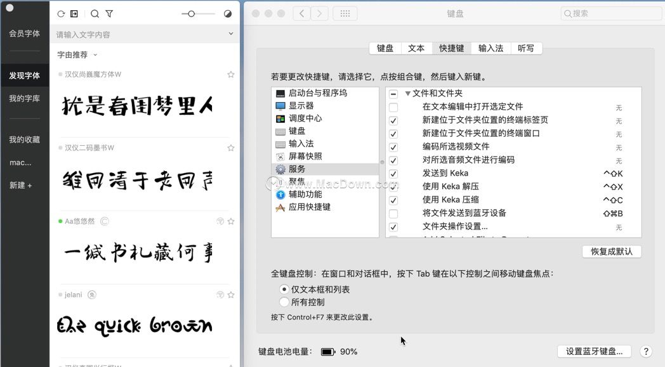
Task: Favorite the 汉仪尚巍魔方体W font star
Action: coord(231,75)
